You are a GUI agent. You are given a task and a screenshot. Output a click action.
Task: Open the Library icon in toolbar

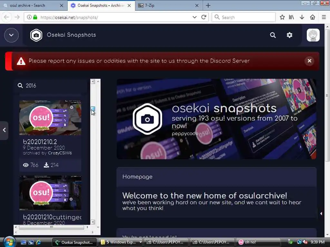[x=291, y=17]
